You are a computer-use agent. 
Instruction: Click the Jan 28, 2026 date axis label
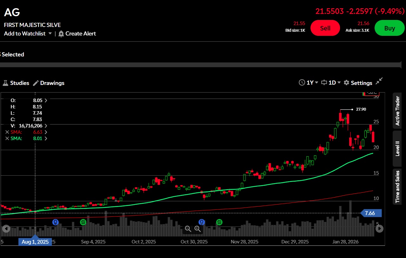345,242
